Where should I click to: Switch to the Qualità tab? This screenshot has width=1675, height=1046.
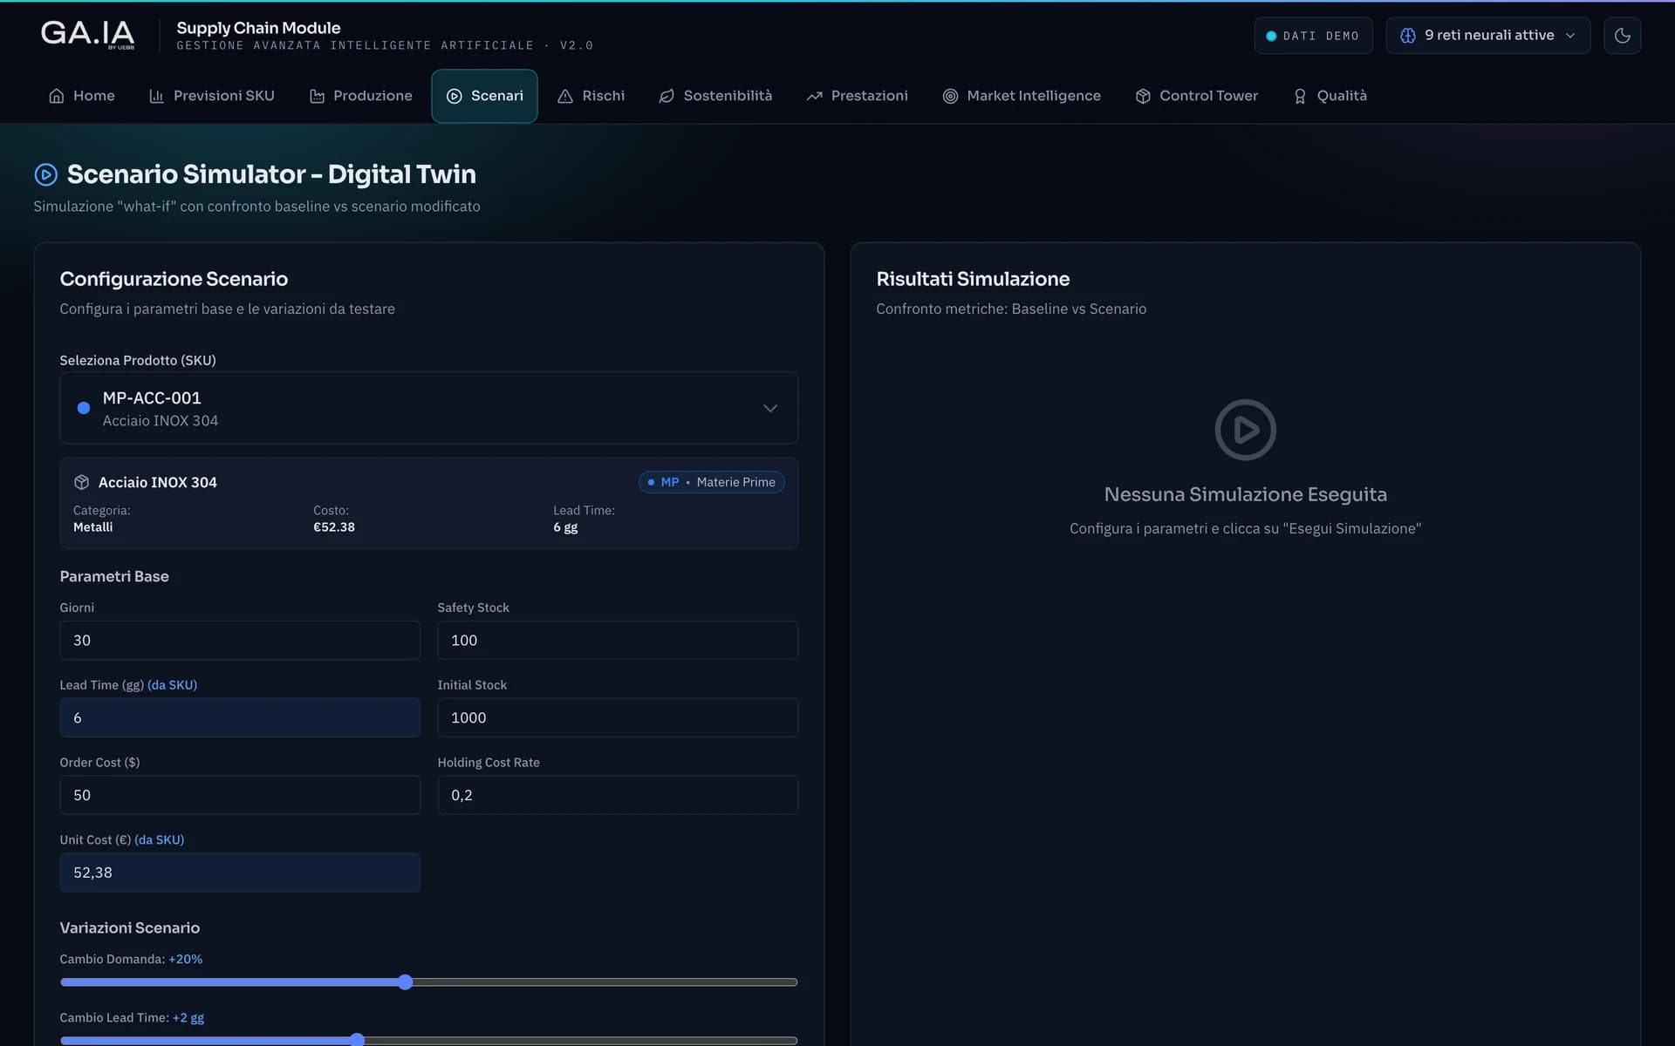tap(1330, 96)
